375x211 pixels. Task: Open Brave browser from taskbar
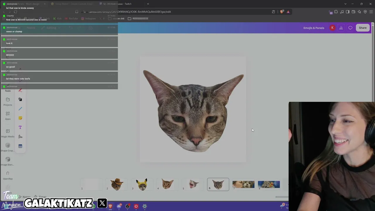[x=110, y=206]
